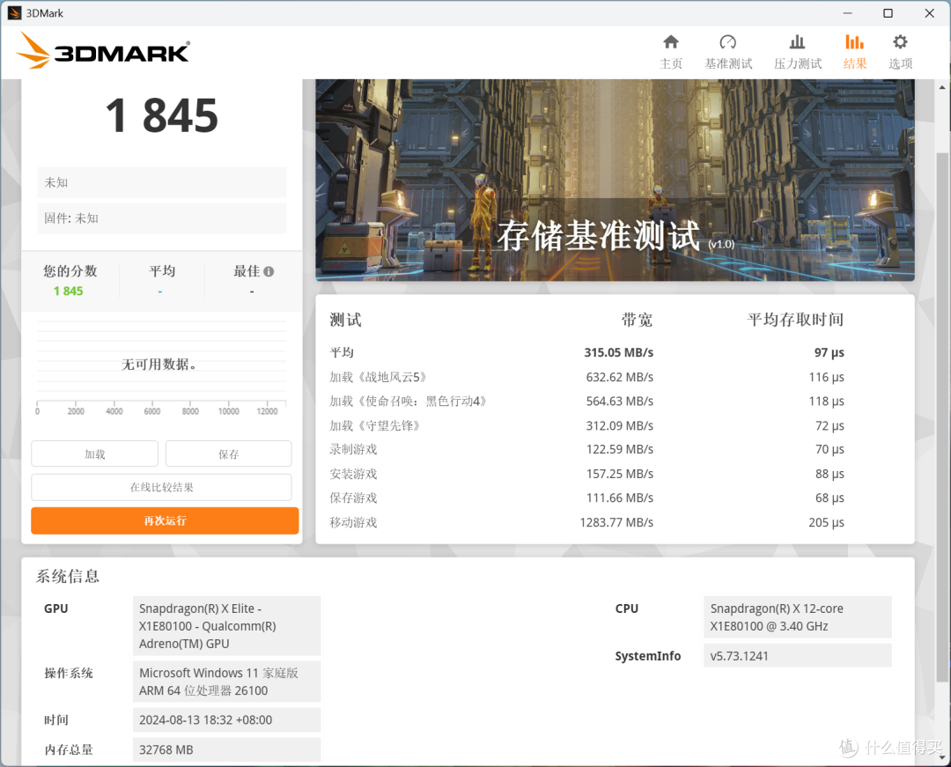The image size is (951, 767).
Task: Click the 122.59 MB/s value
Action: click(x=619, y=449)
